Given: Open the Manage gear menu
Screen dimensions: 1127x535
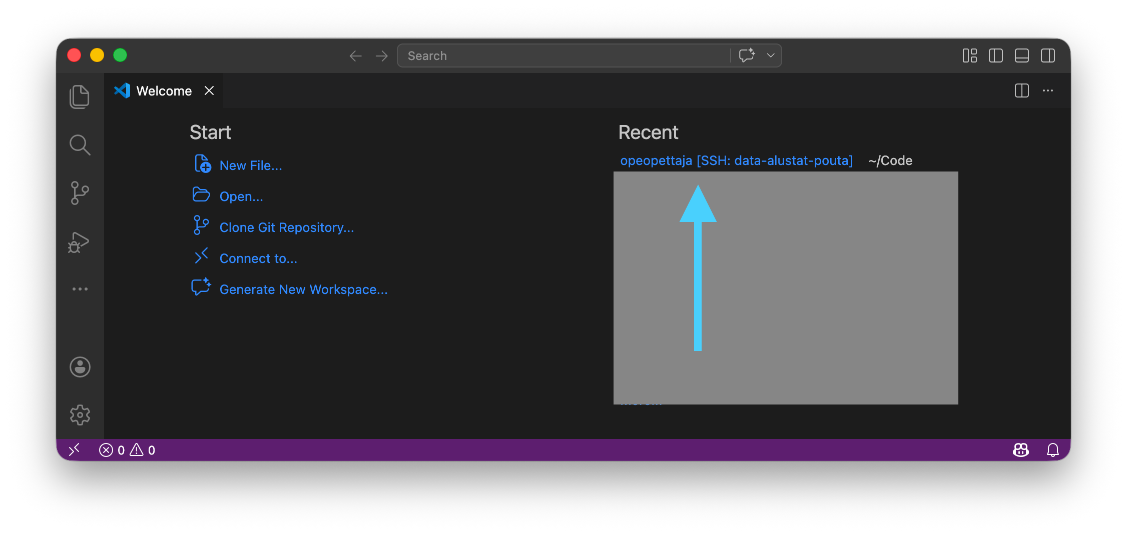Looking at the screenshot, I should pyautogui.click(x=80, y=415).
